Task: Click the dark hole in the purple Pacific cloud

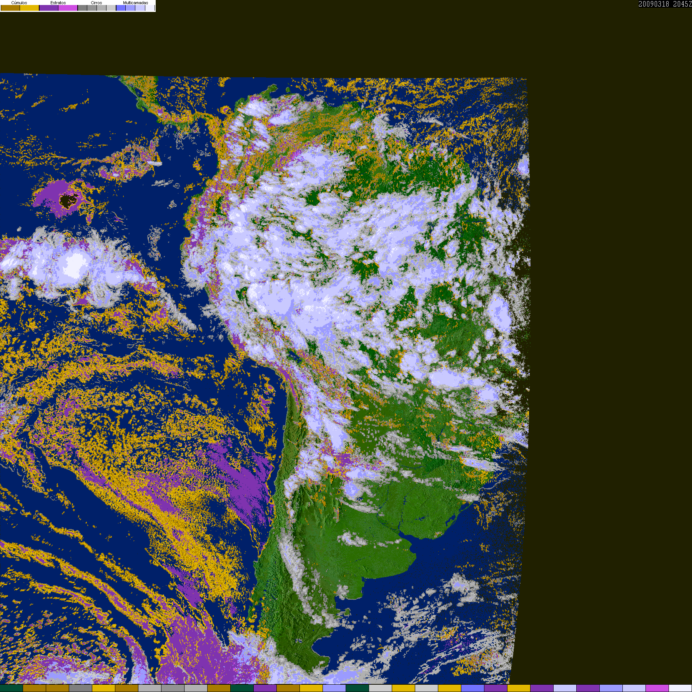Action: click(68, 200)
